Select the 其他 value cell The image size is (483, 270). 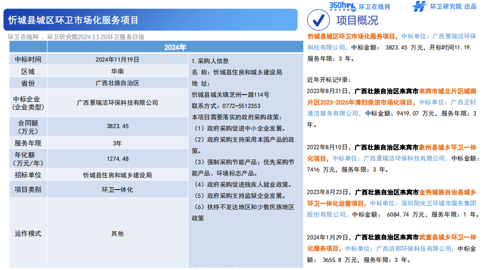pyautogui.click(x=118, y=234)
